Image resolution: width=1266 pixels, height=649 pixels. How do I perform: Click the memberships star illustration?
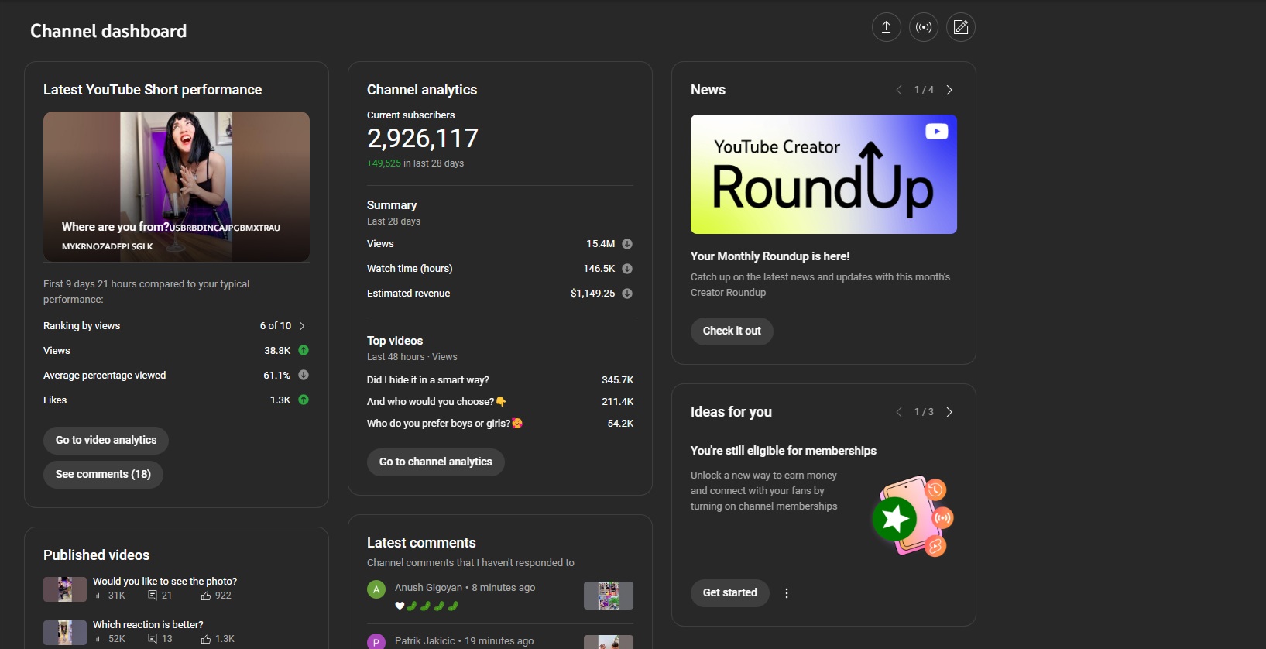tap(913, 517)
